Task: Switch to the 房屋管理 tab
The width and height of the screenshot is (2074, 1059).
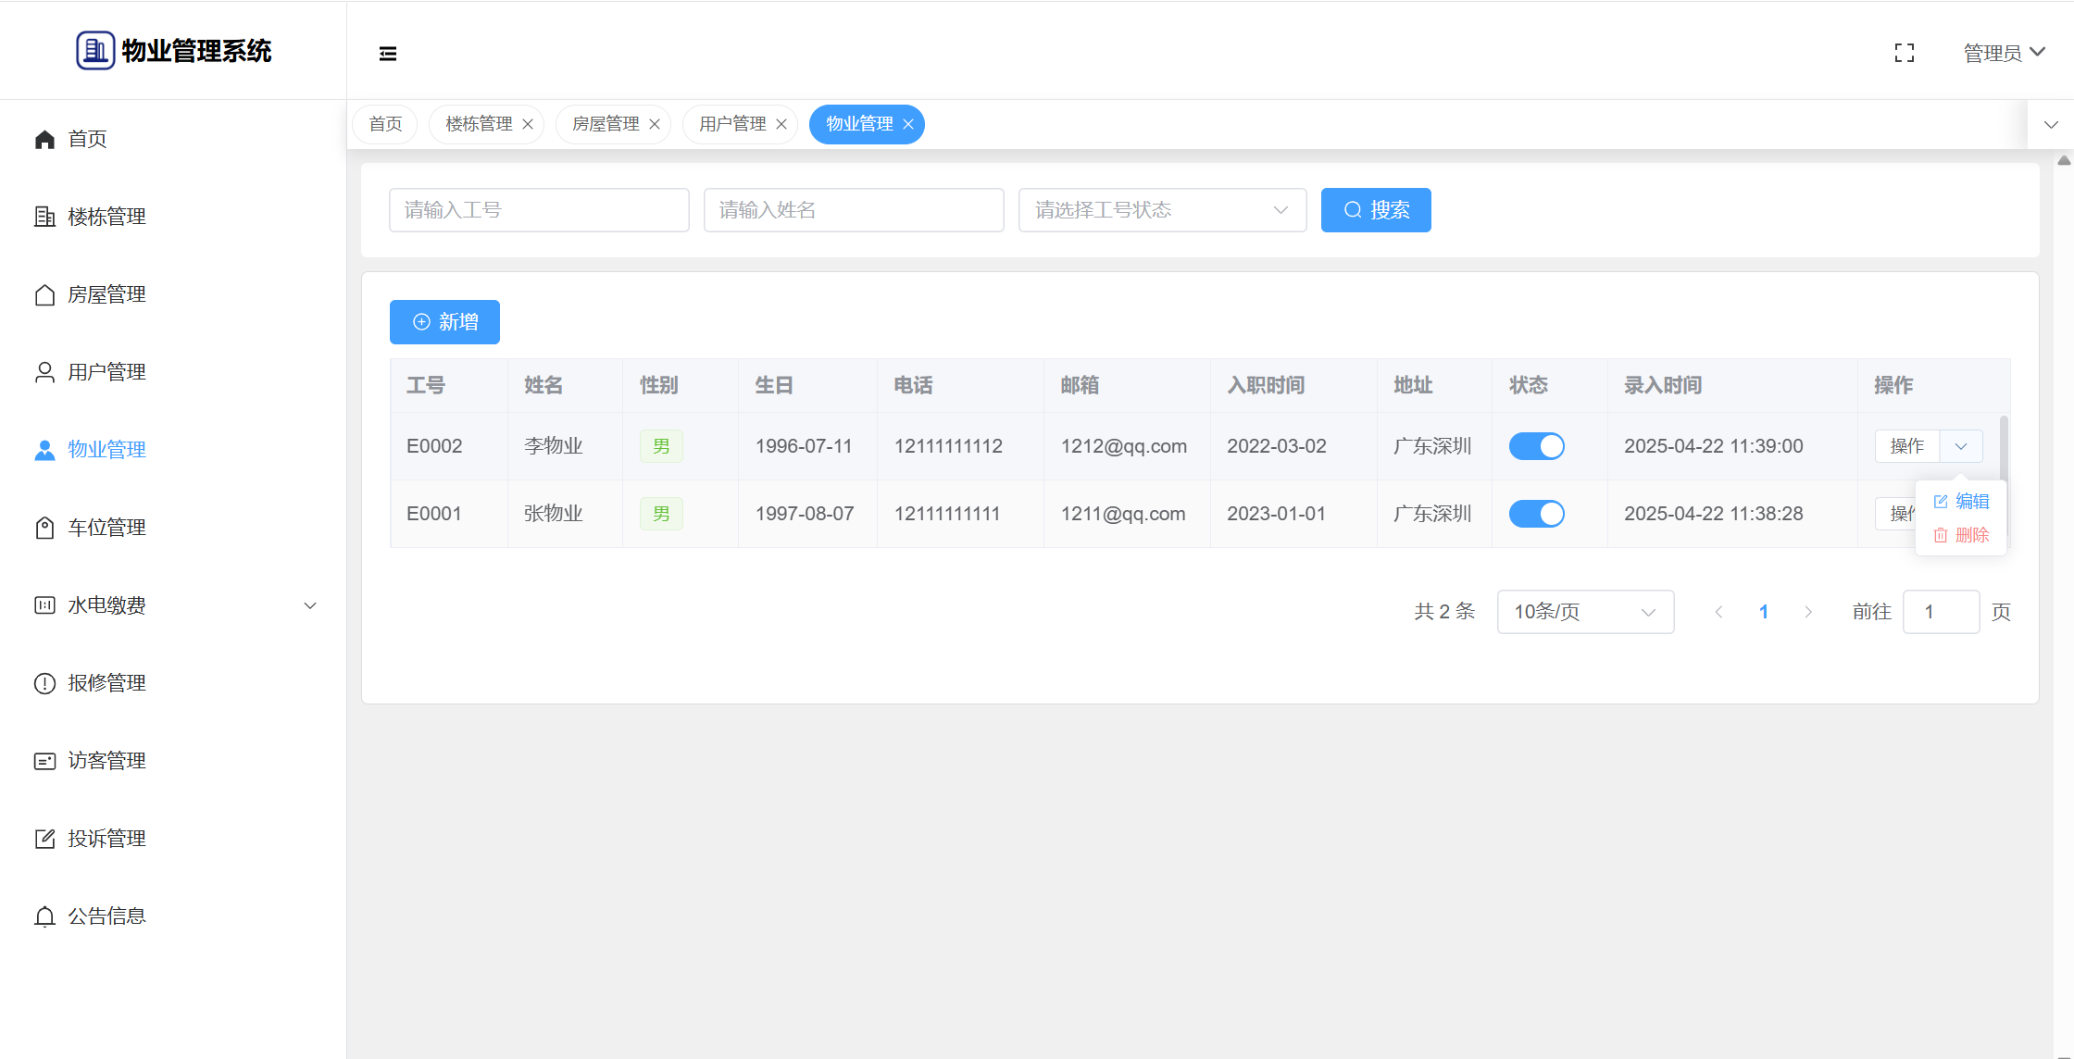Action: tap(606, 124)
